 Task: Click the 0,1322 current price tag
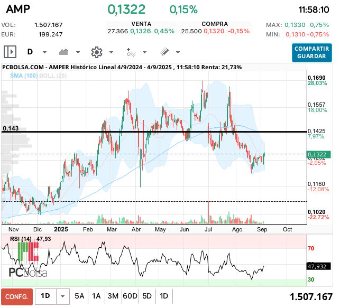[318, 154]
